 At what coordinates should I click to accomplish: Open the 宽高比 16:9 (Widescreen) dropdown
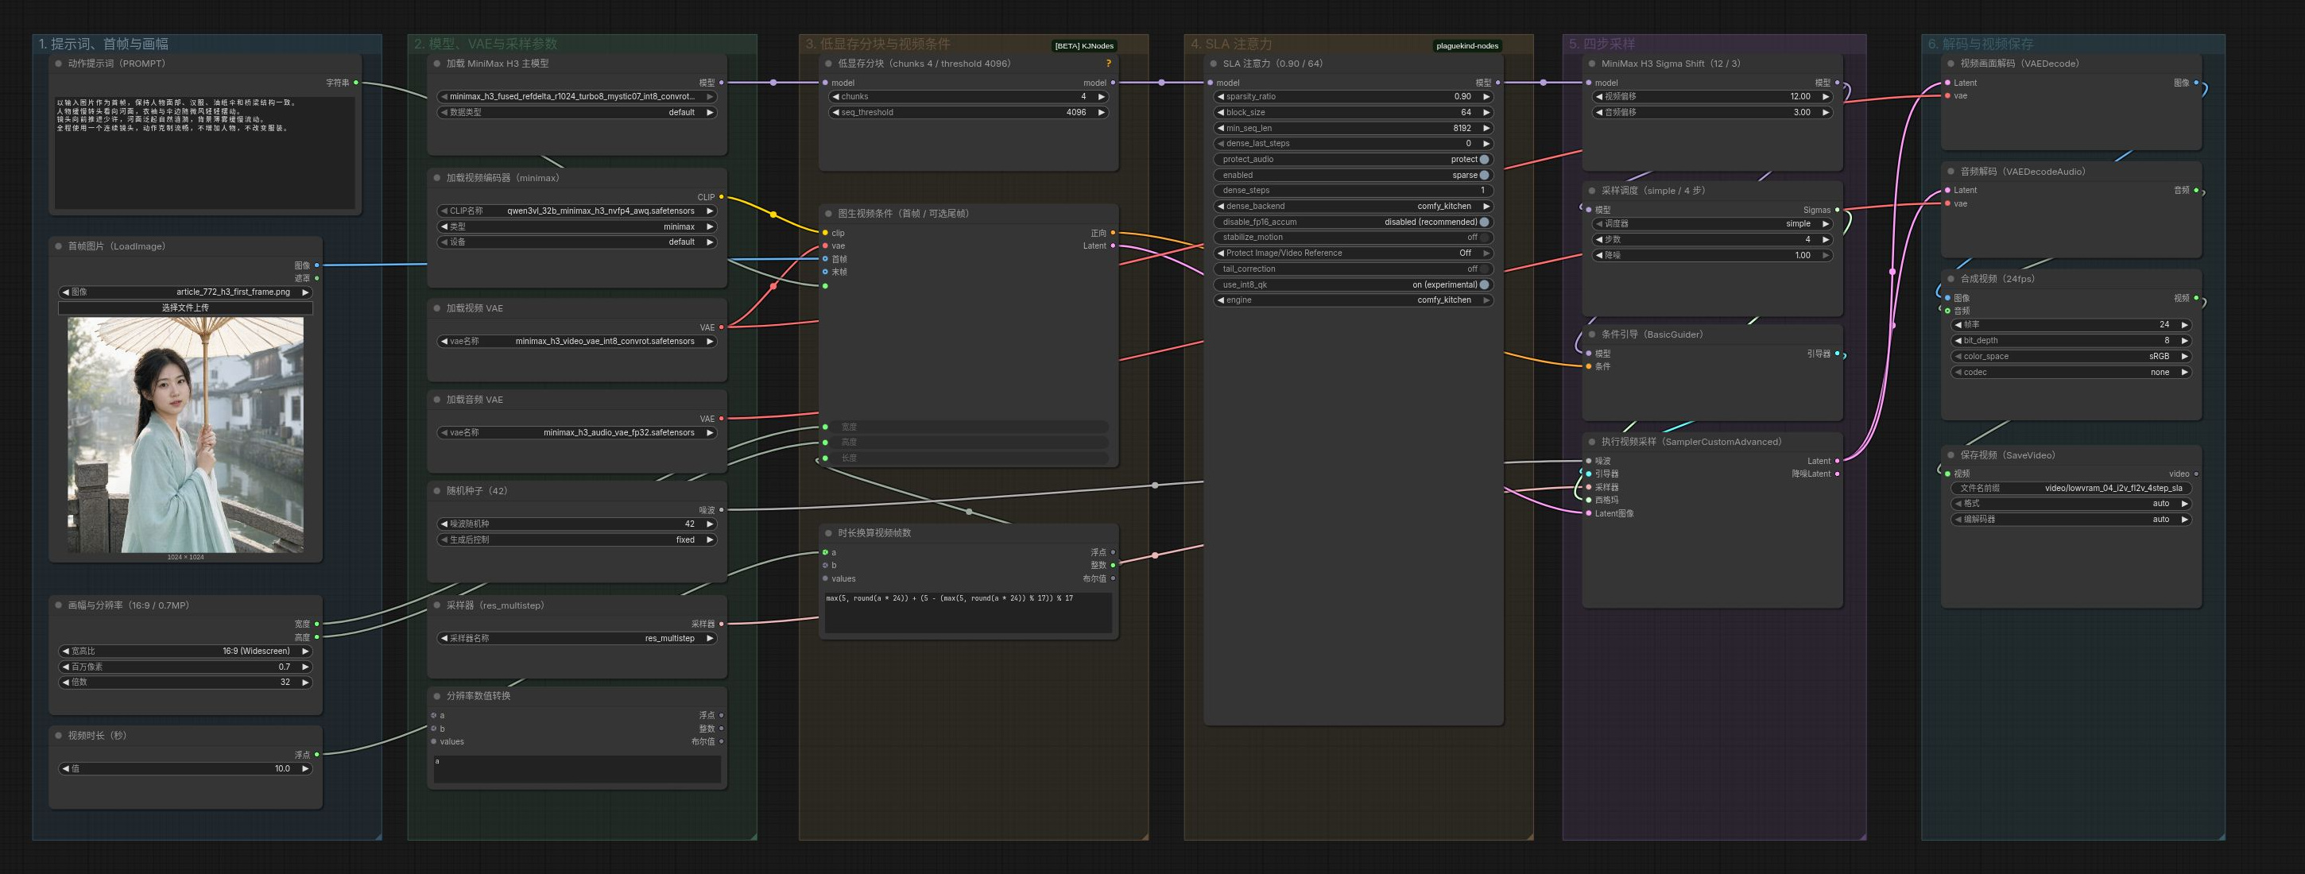click(x=185, y=652)
